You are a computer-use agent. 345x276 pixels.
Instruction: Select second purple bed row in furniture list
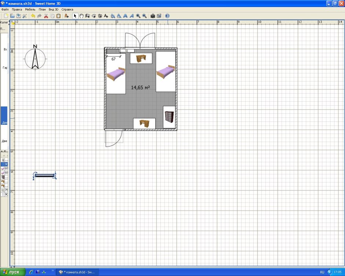coord(4,173)
